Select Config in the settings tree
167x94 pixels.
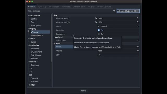(34, 19)
